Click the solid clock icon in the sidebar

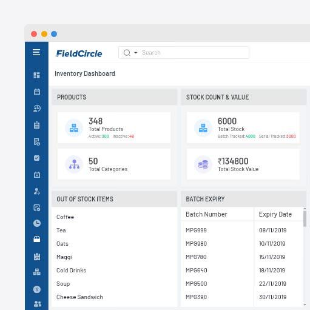point(37,223)
